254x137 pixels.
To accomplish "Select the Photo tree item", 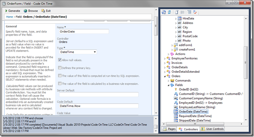I will [186, 40].
